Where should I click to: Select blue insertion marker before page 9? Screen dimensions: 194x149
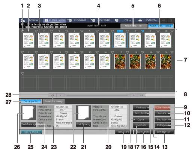pyautogui.click(x=143, y=31)
